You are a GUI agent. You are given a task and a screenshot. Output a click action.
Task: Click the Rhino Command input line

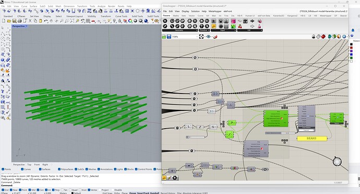coord(80,185)
